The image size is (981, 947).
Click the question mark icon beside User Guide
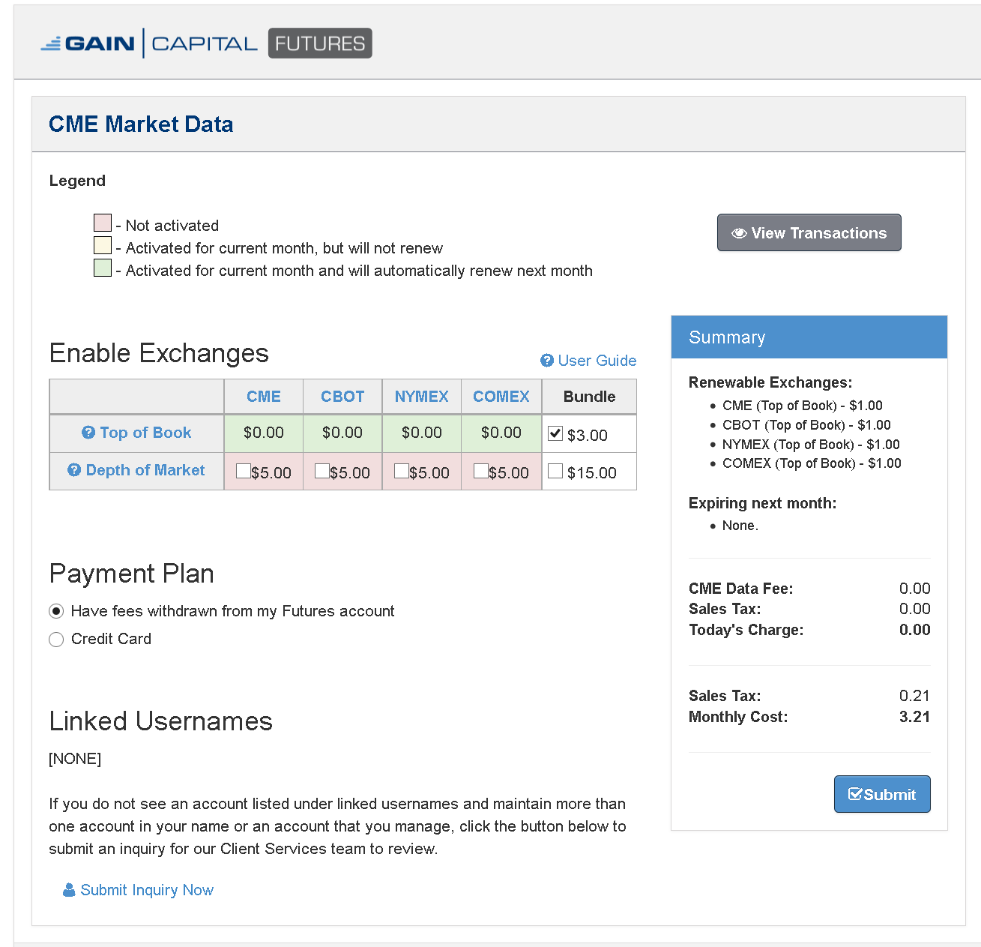[547, 361]
